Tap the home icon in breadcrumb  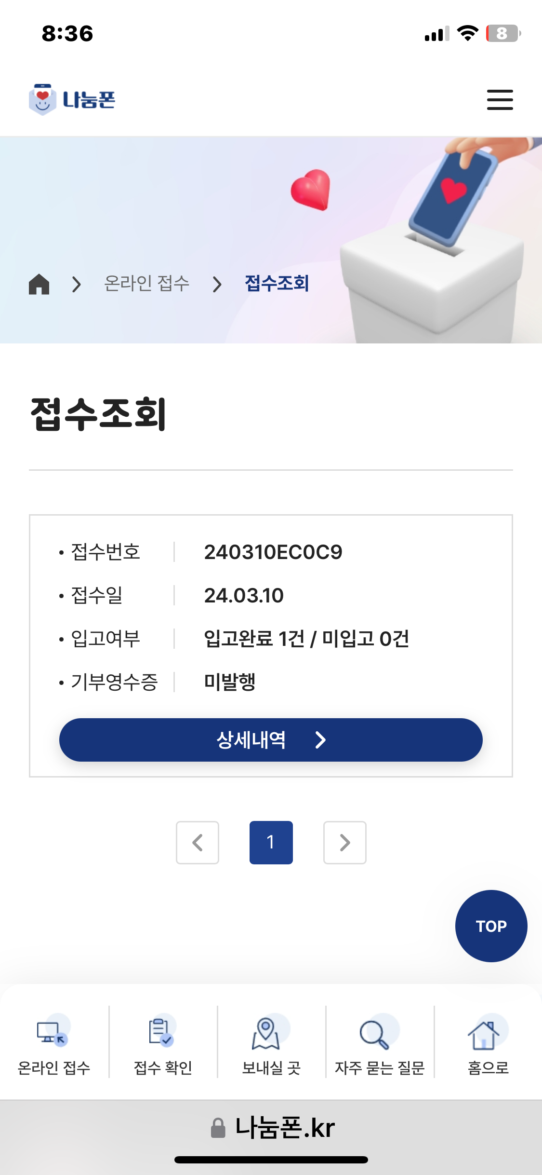click(39, 284)
